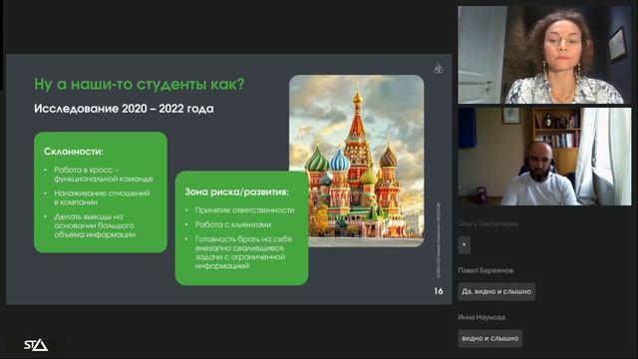Click the slide number 16
Image resolution: width=638 pixels, height=359 pixels.
pyautogui.click(x=439, y=291)
